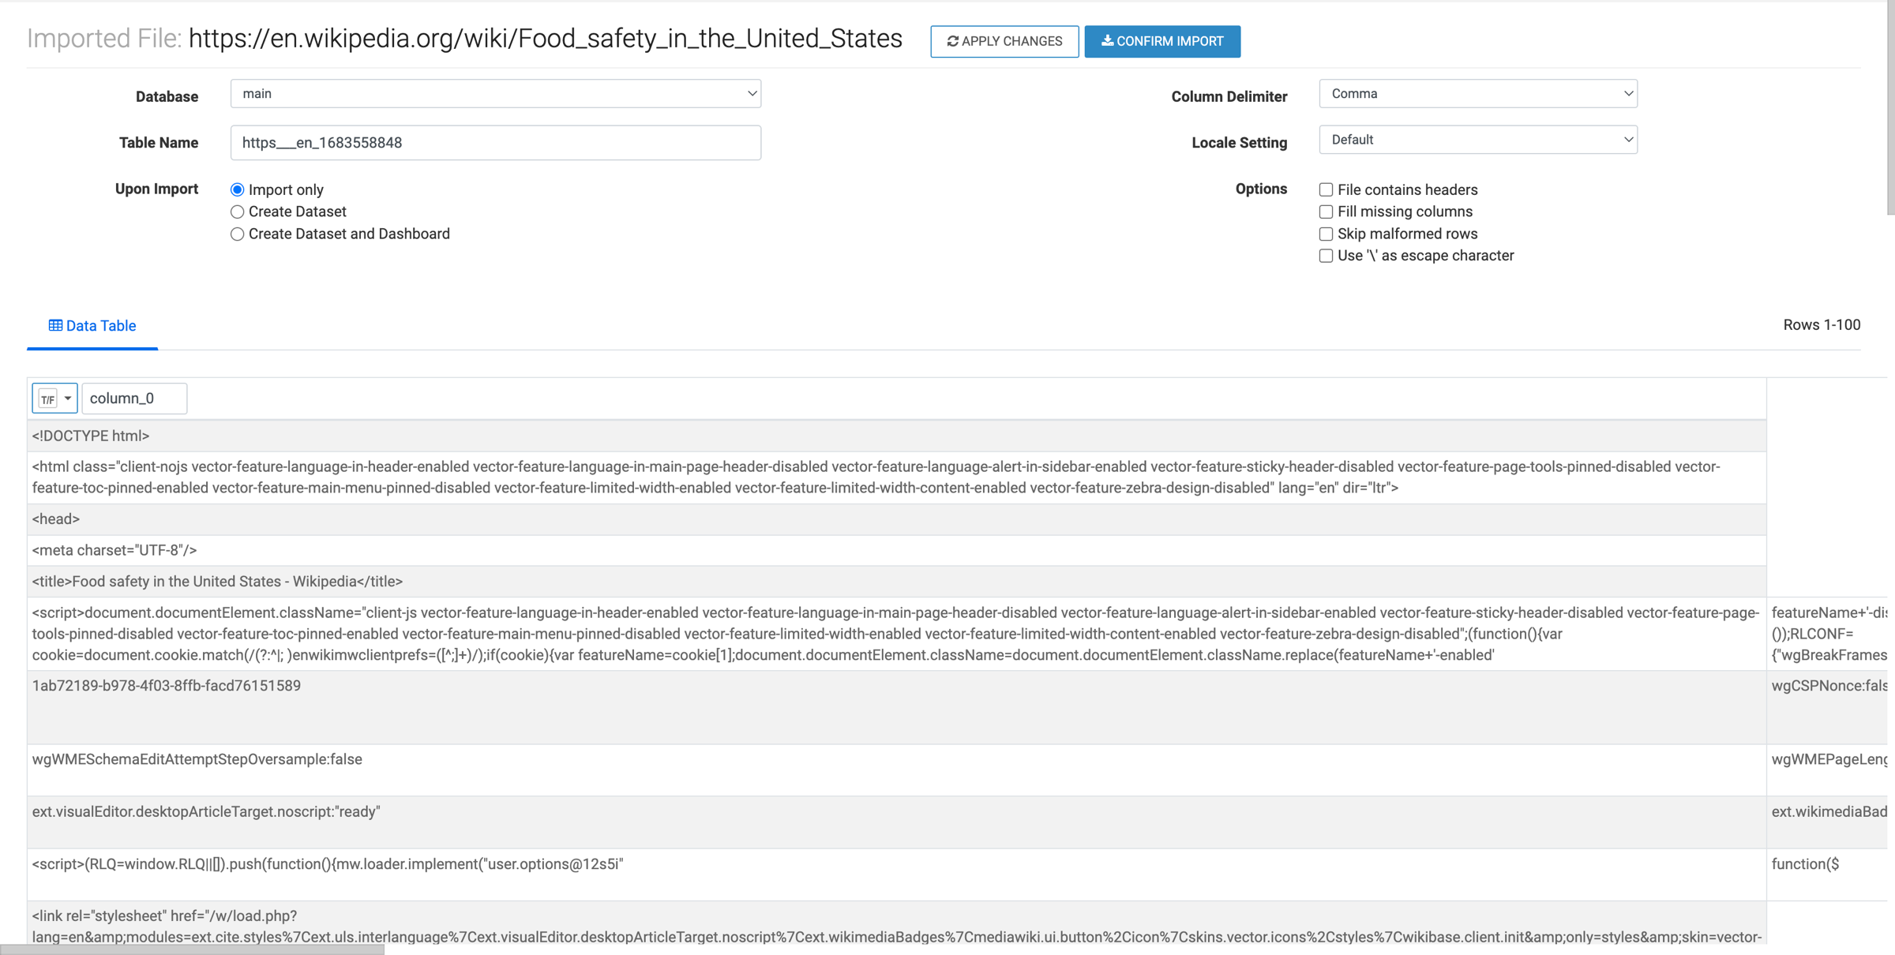Screen dimensions: 1895x955
Task: Click the horizontal scrollbar at bottom
Action: pyautogui.click(x=192, y=949)
